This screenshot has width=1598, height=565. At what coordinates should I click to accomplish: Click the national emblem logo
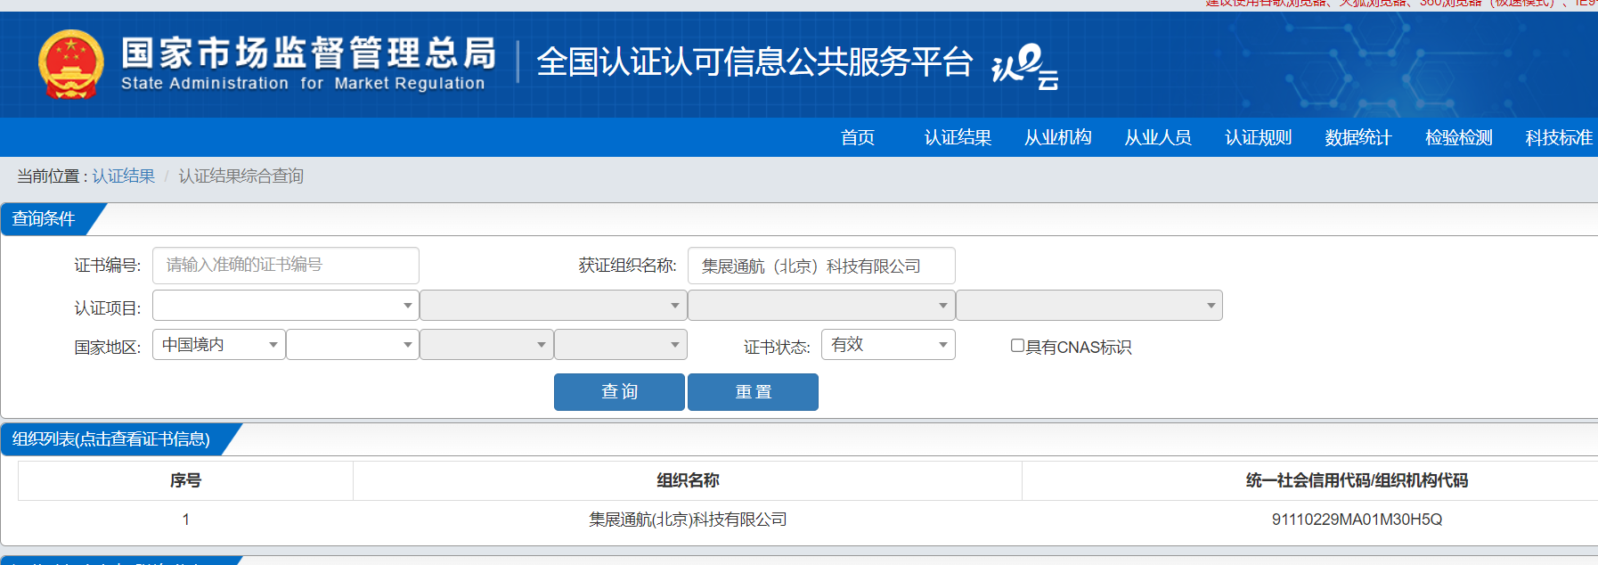pos(71,64)
